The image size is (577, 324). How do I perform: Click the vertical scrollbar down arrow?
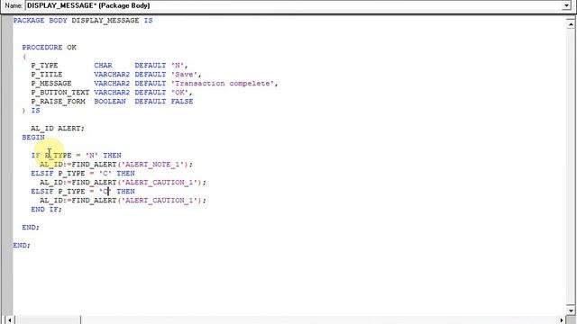[x=571, y=310]
